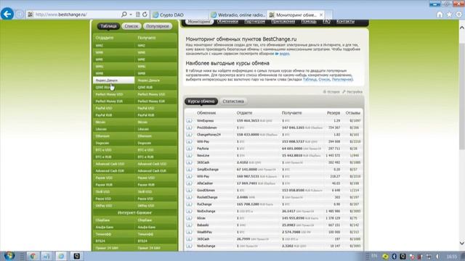Click the info icon for Payforia row

click(189, 149)
